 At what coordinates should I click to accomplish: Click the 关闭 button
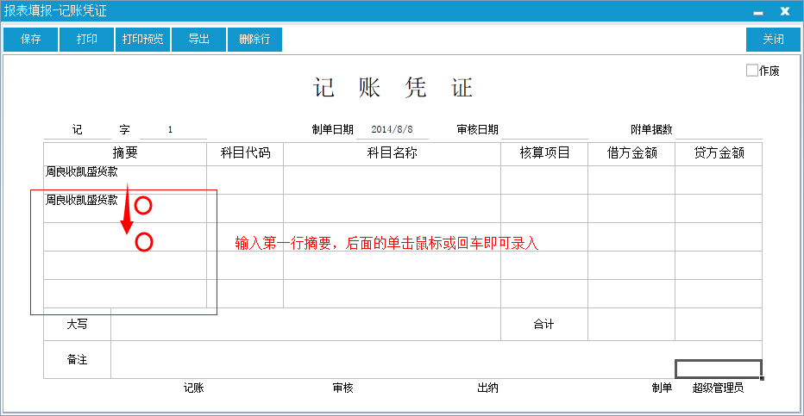[773, 40]
